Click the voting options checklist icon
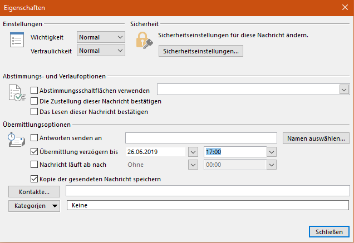The image size is (354, 243). [x=17, y=93]
